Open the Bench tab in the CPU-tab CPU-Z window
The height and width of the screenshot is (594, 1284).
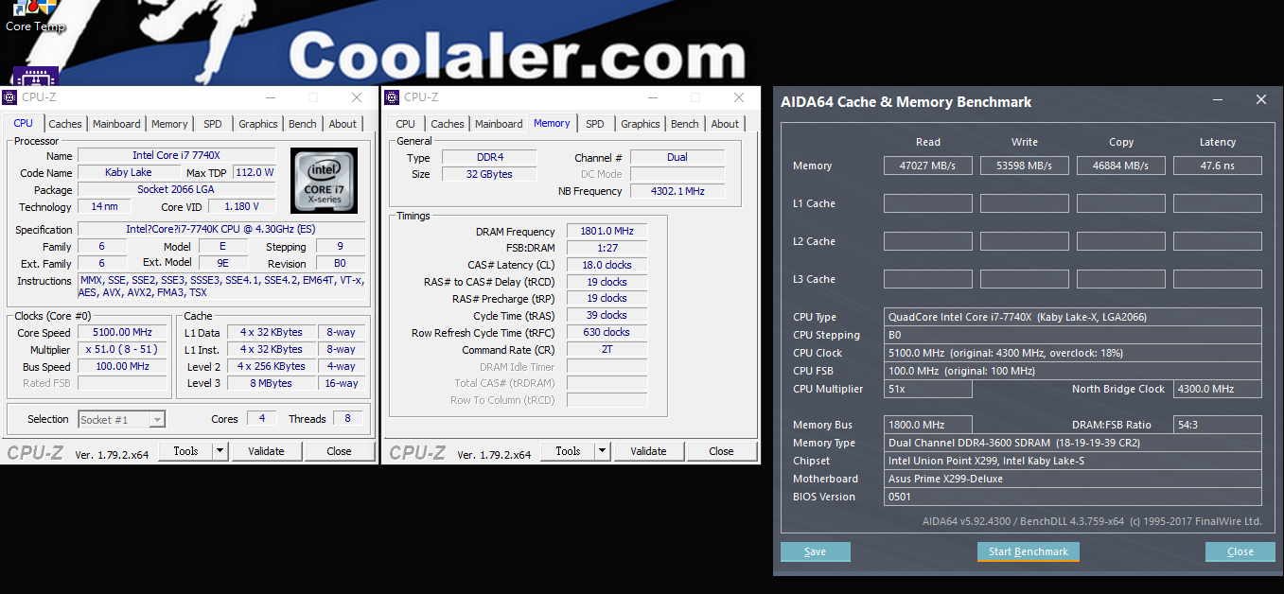point(303,124)
